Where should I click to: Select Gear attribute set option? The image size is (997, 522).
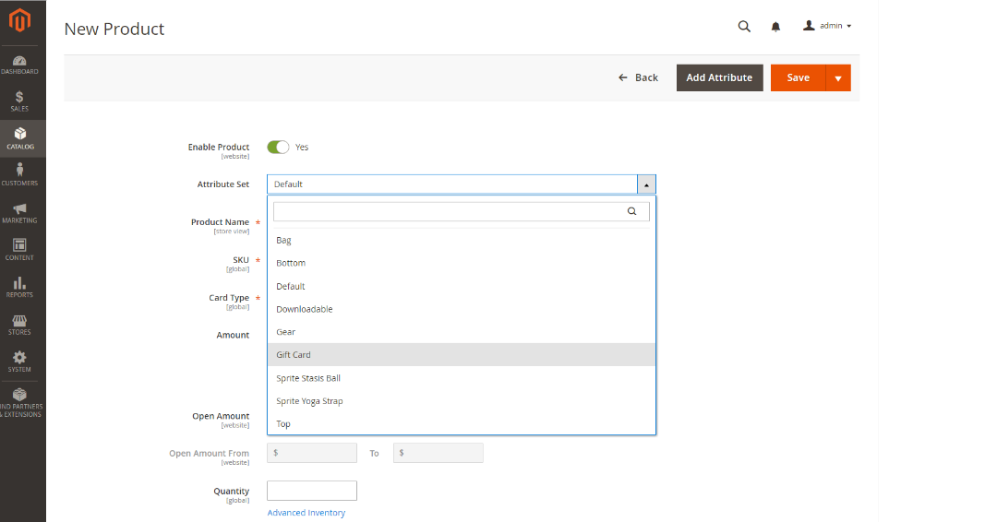[461, 332]
